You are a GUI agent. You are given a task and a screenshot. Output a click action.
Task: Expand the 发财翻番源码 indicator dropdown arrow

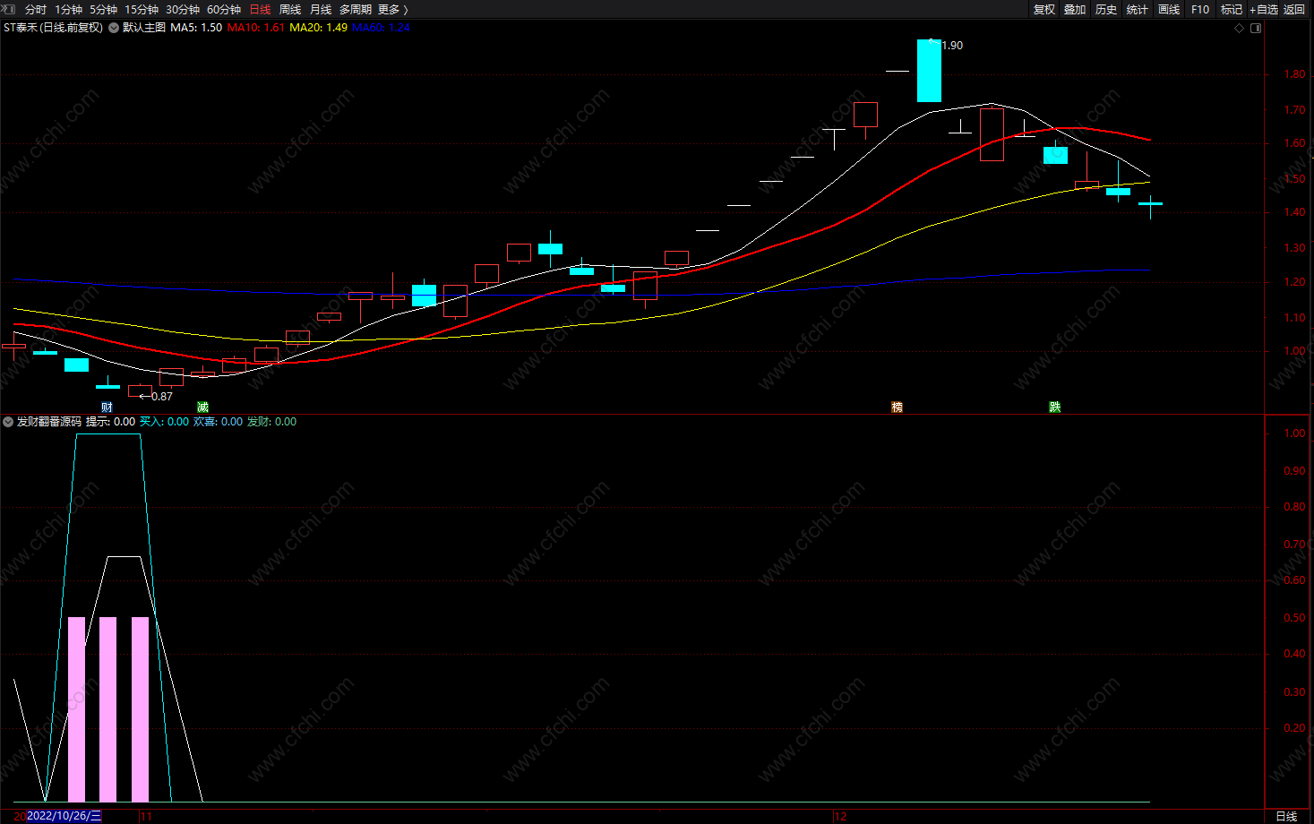(x=9, y=422)
